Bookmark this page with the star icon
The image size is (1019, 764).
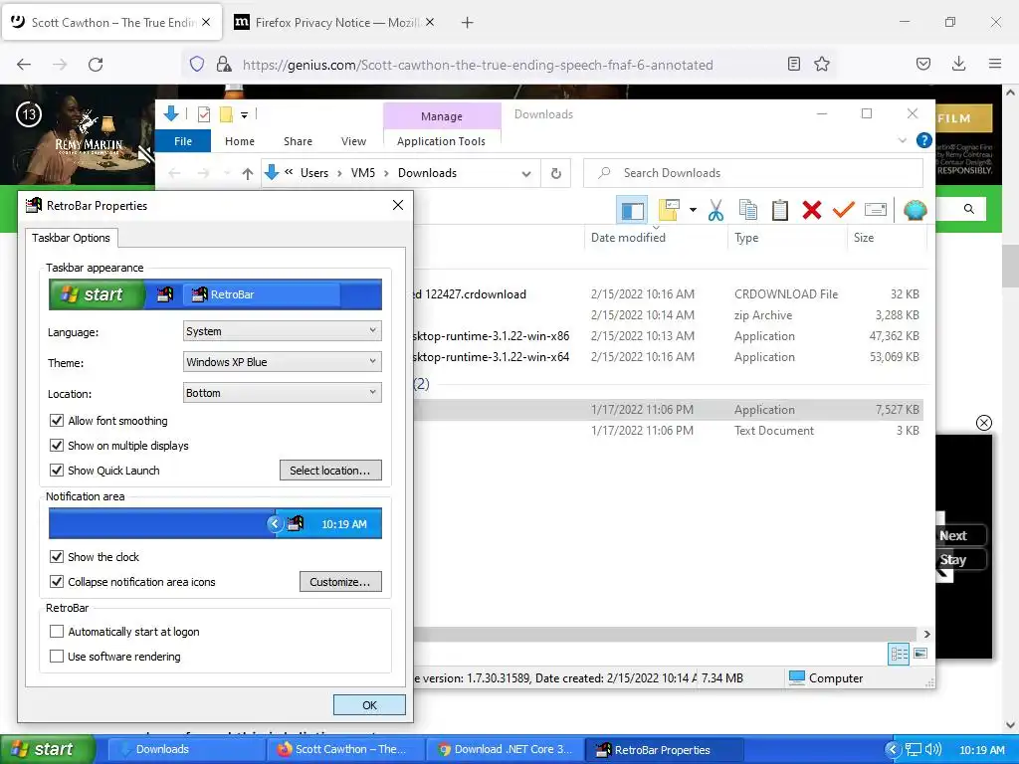[x=822, y=65]
